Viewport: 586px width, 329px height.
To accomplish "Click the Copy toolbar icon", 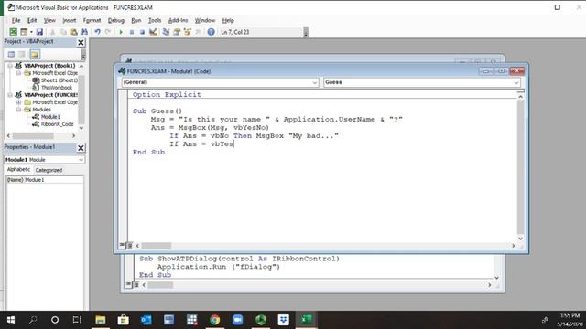I will (63, 32).
